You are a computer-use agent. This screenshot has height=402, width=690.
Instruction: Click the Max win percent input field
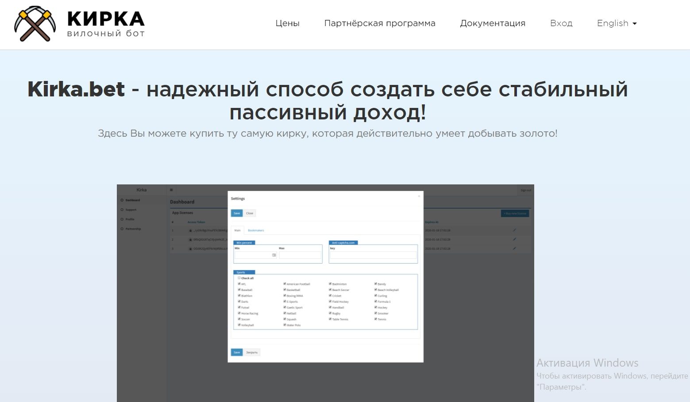[300, 255]
